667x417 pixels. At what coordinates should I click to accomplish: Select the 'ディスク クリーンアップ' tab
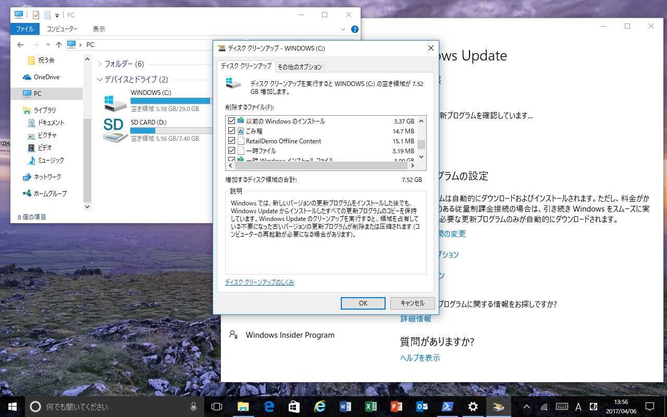(x=246, y=66)
